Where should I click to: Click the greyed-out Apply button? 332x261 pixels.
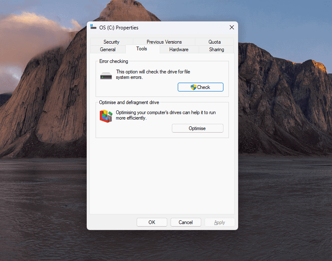point(220,222)
